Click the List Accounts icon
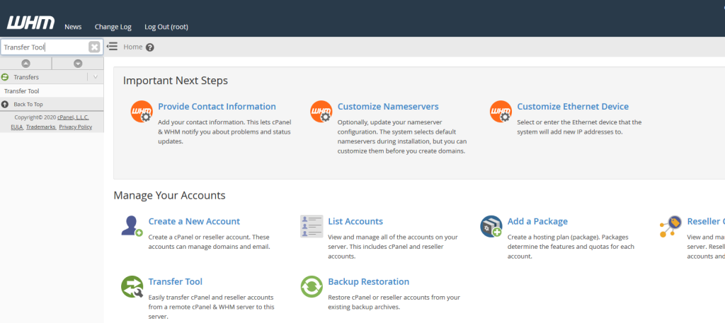The width and height of the screenshot is (725, 323). pyautogui.click(x=312, y=226)
